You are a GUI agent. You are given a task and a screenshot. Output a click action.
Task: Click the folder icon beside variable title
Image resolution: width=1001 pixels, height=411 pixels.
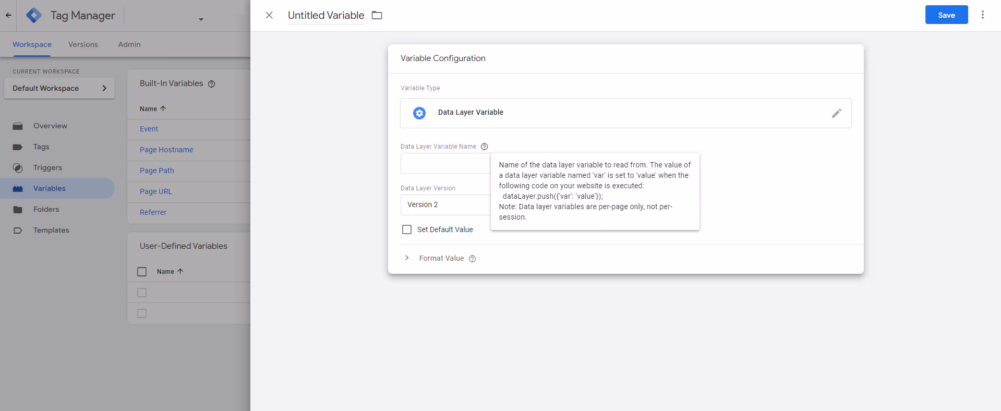tap(377, 15)
